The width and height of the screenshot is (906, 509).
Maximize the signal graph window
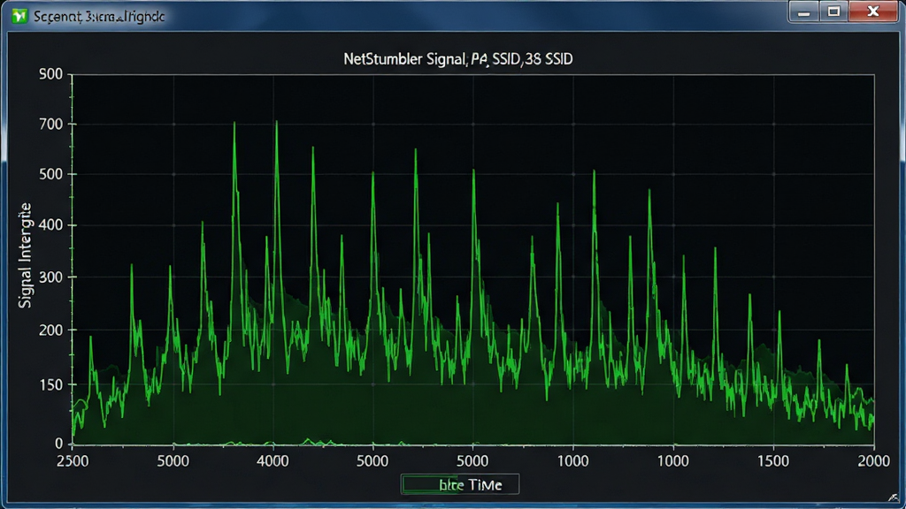[833, 12]
